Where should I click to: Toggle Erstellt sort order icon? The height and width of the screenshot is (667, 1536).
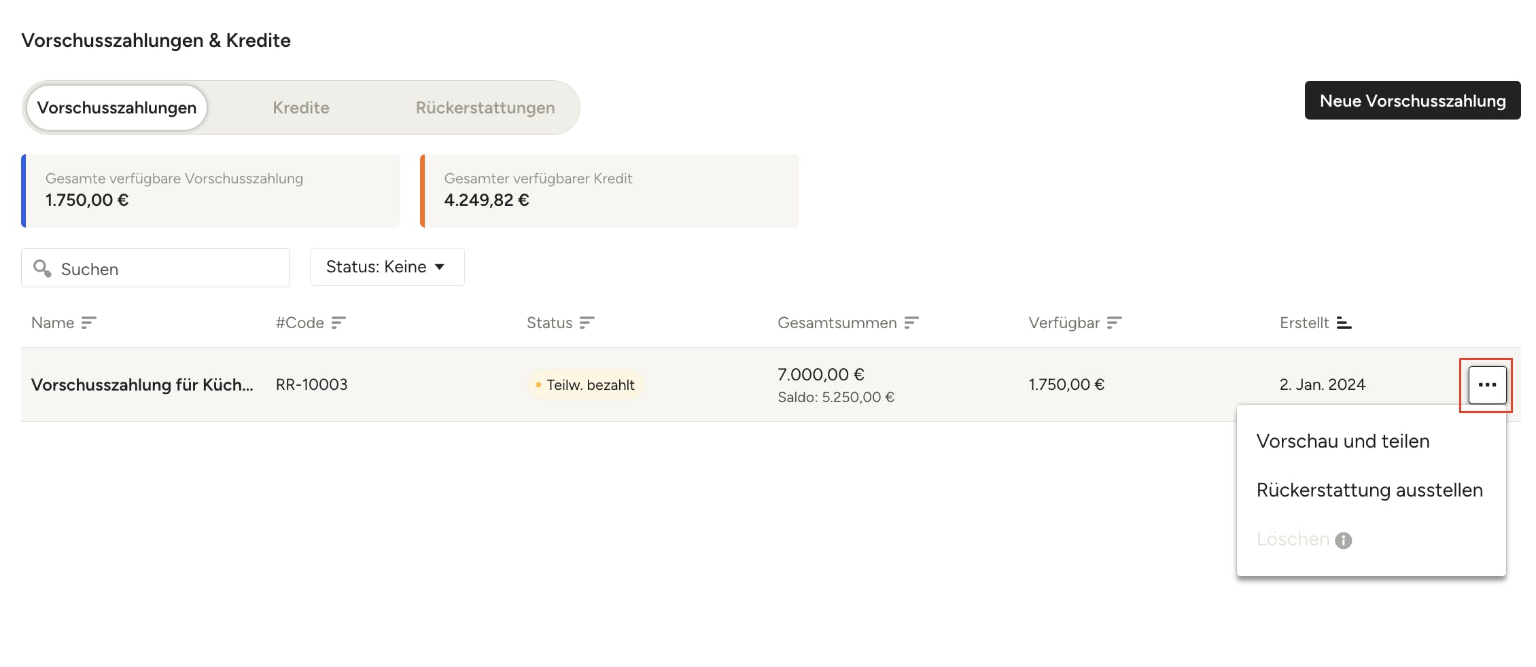[x=1344, y=323]
